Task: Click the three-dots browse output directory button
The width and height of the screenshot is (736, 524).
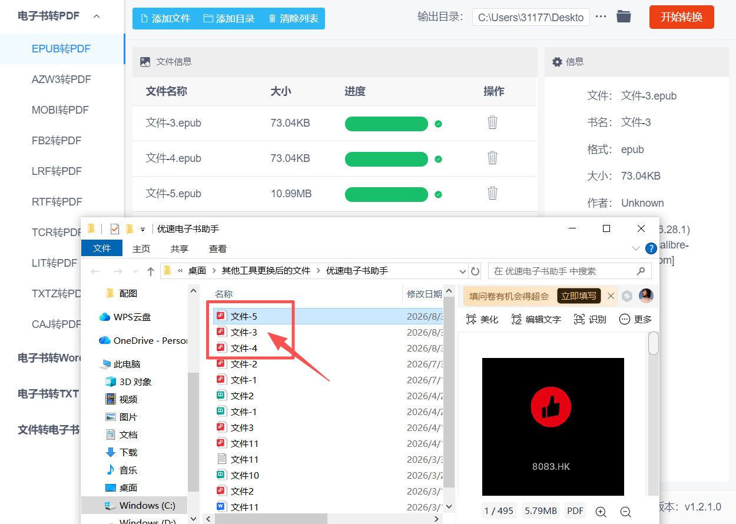Action: 601,16
